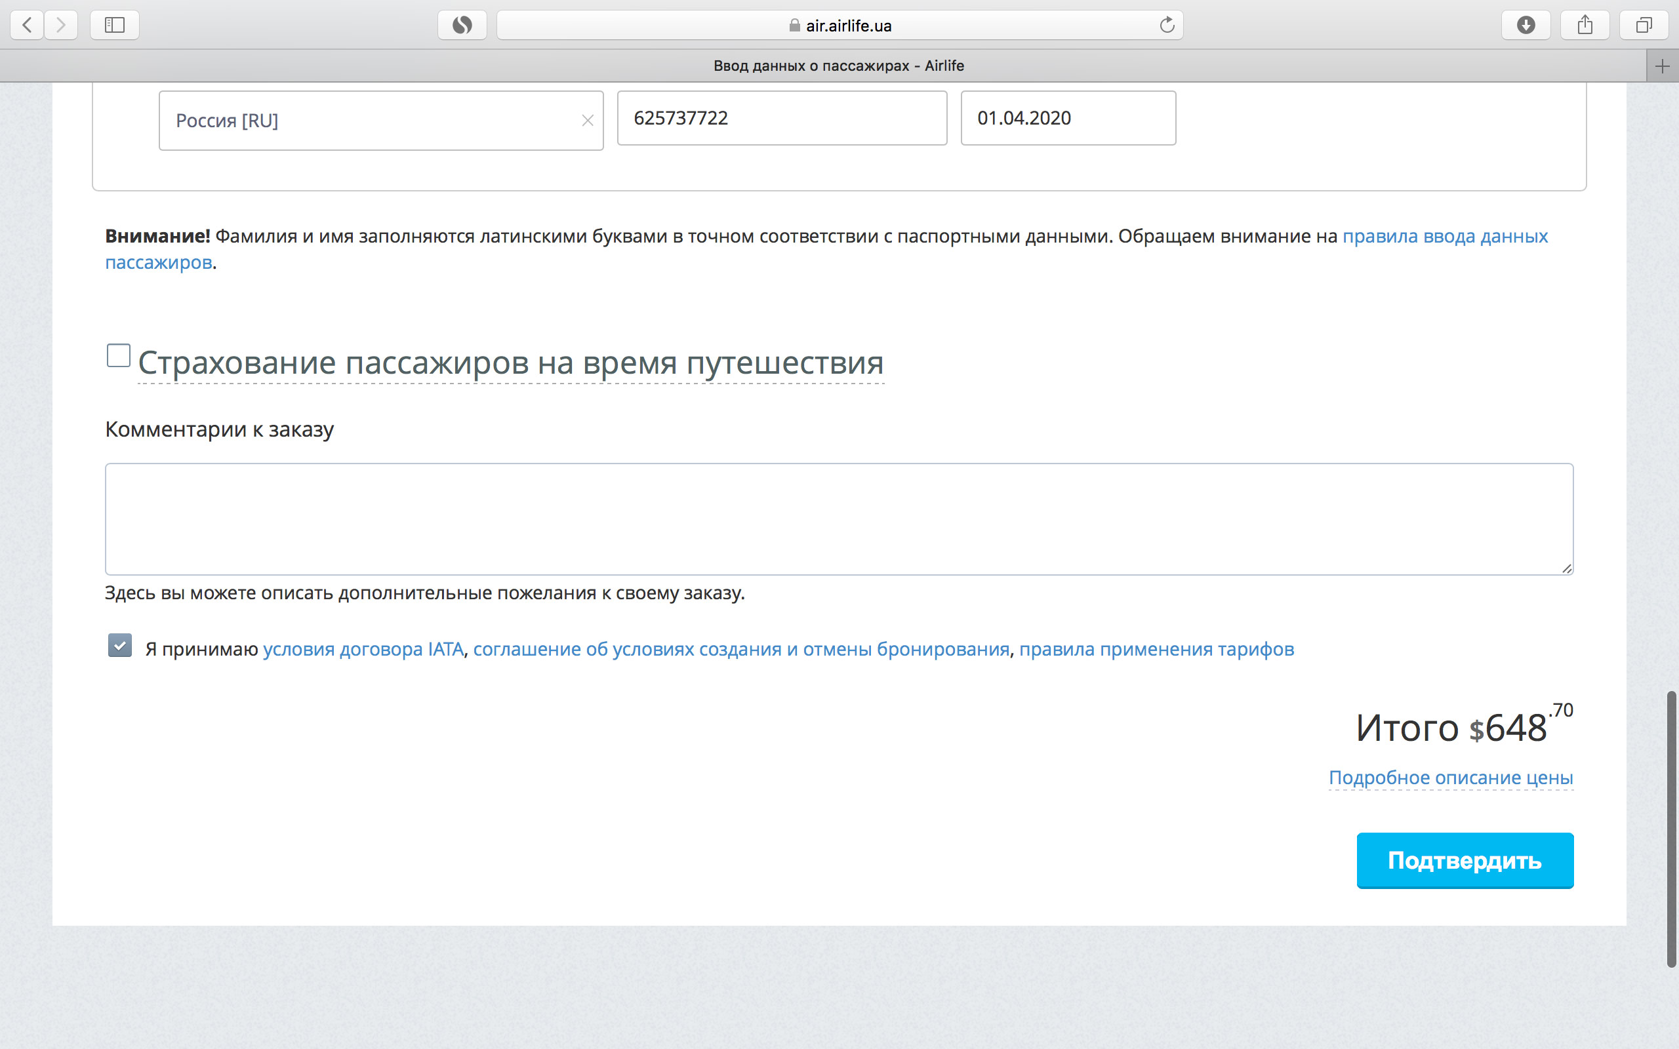Screen dimensions: 1679x1049
Task: Click the Share toolbar icon
Action: (1585, 25)
